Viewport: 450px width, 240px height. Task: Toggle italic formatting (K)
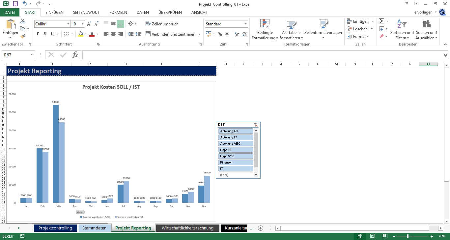coord(45,34)
